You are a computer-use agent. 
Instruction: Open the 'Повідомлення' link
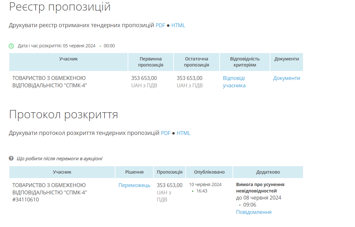(x=254, y=212)
